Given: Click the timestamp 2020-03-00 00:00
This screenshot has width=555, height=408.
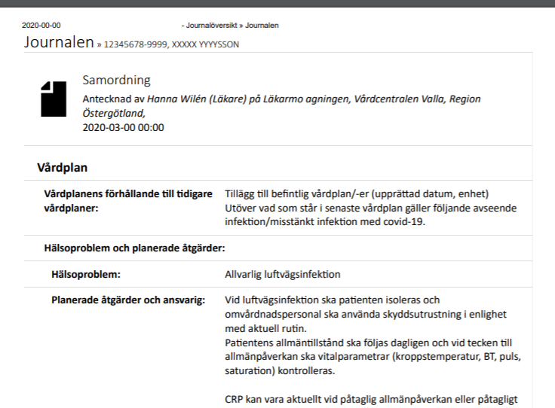Looking at the screenshot, I should 123,127.
